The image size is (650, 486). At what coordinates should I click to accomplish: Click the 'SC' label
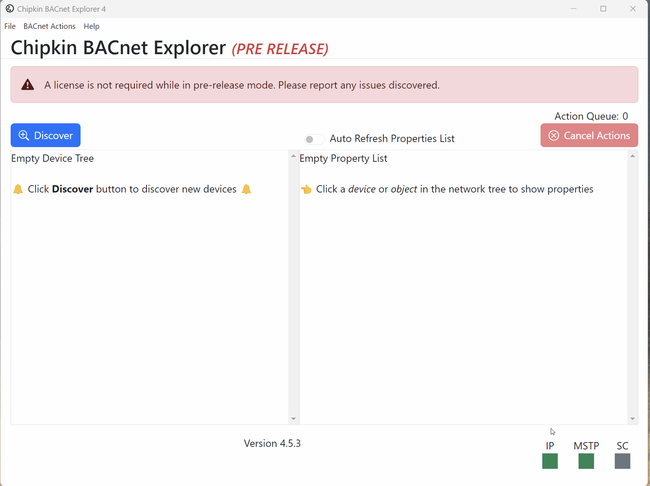pos(623,446)
